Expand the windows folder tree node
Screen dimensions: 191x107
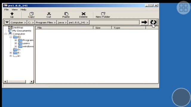click(16, 46)
